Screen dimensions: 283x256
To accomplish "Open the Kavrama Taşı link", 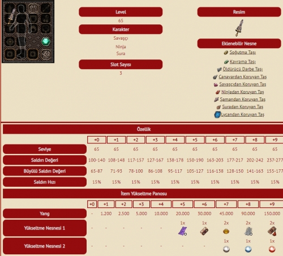I will click(242, 62).
